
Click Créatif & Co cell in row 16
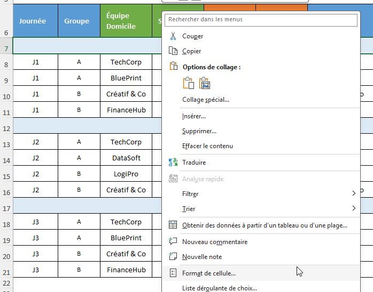click(126, 190)
